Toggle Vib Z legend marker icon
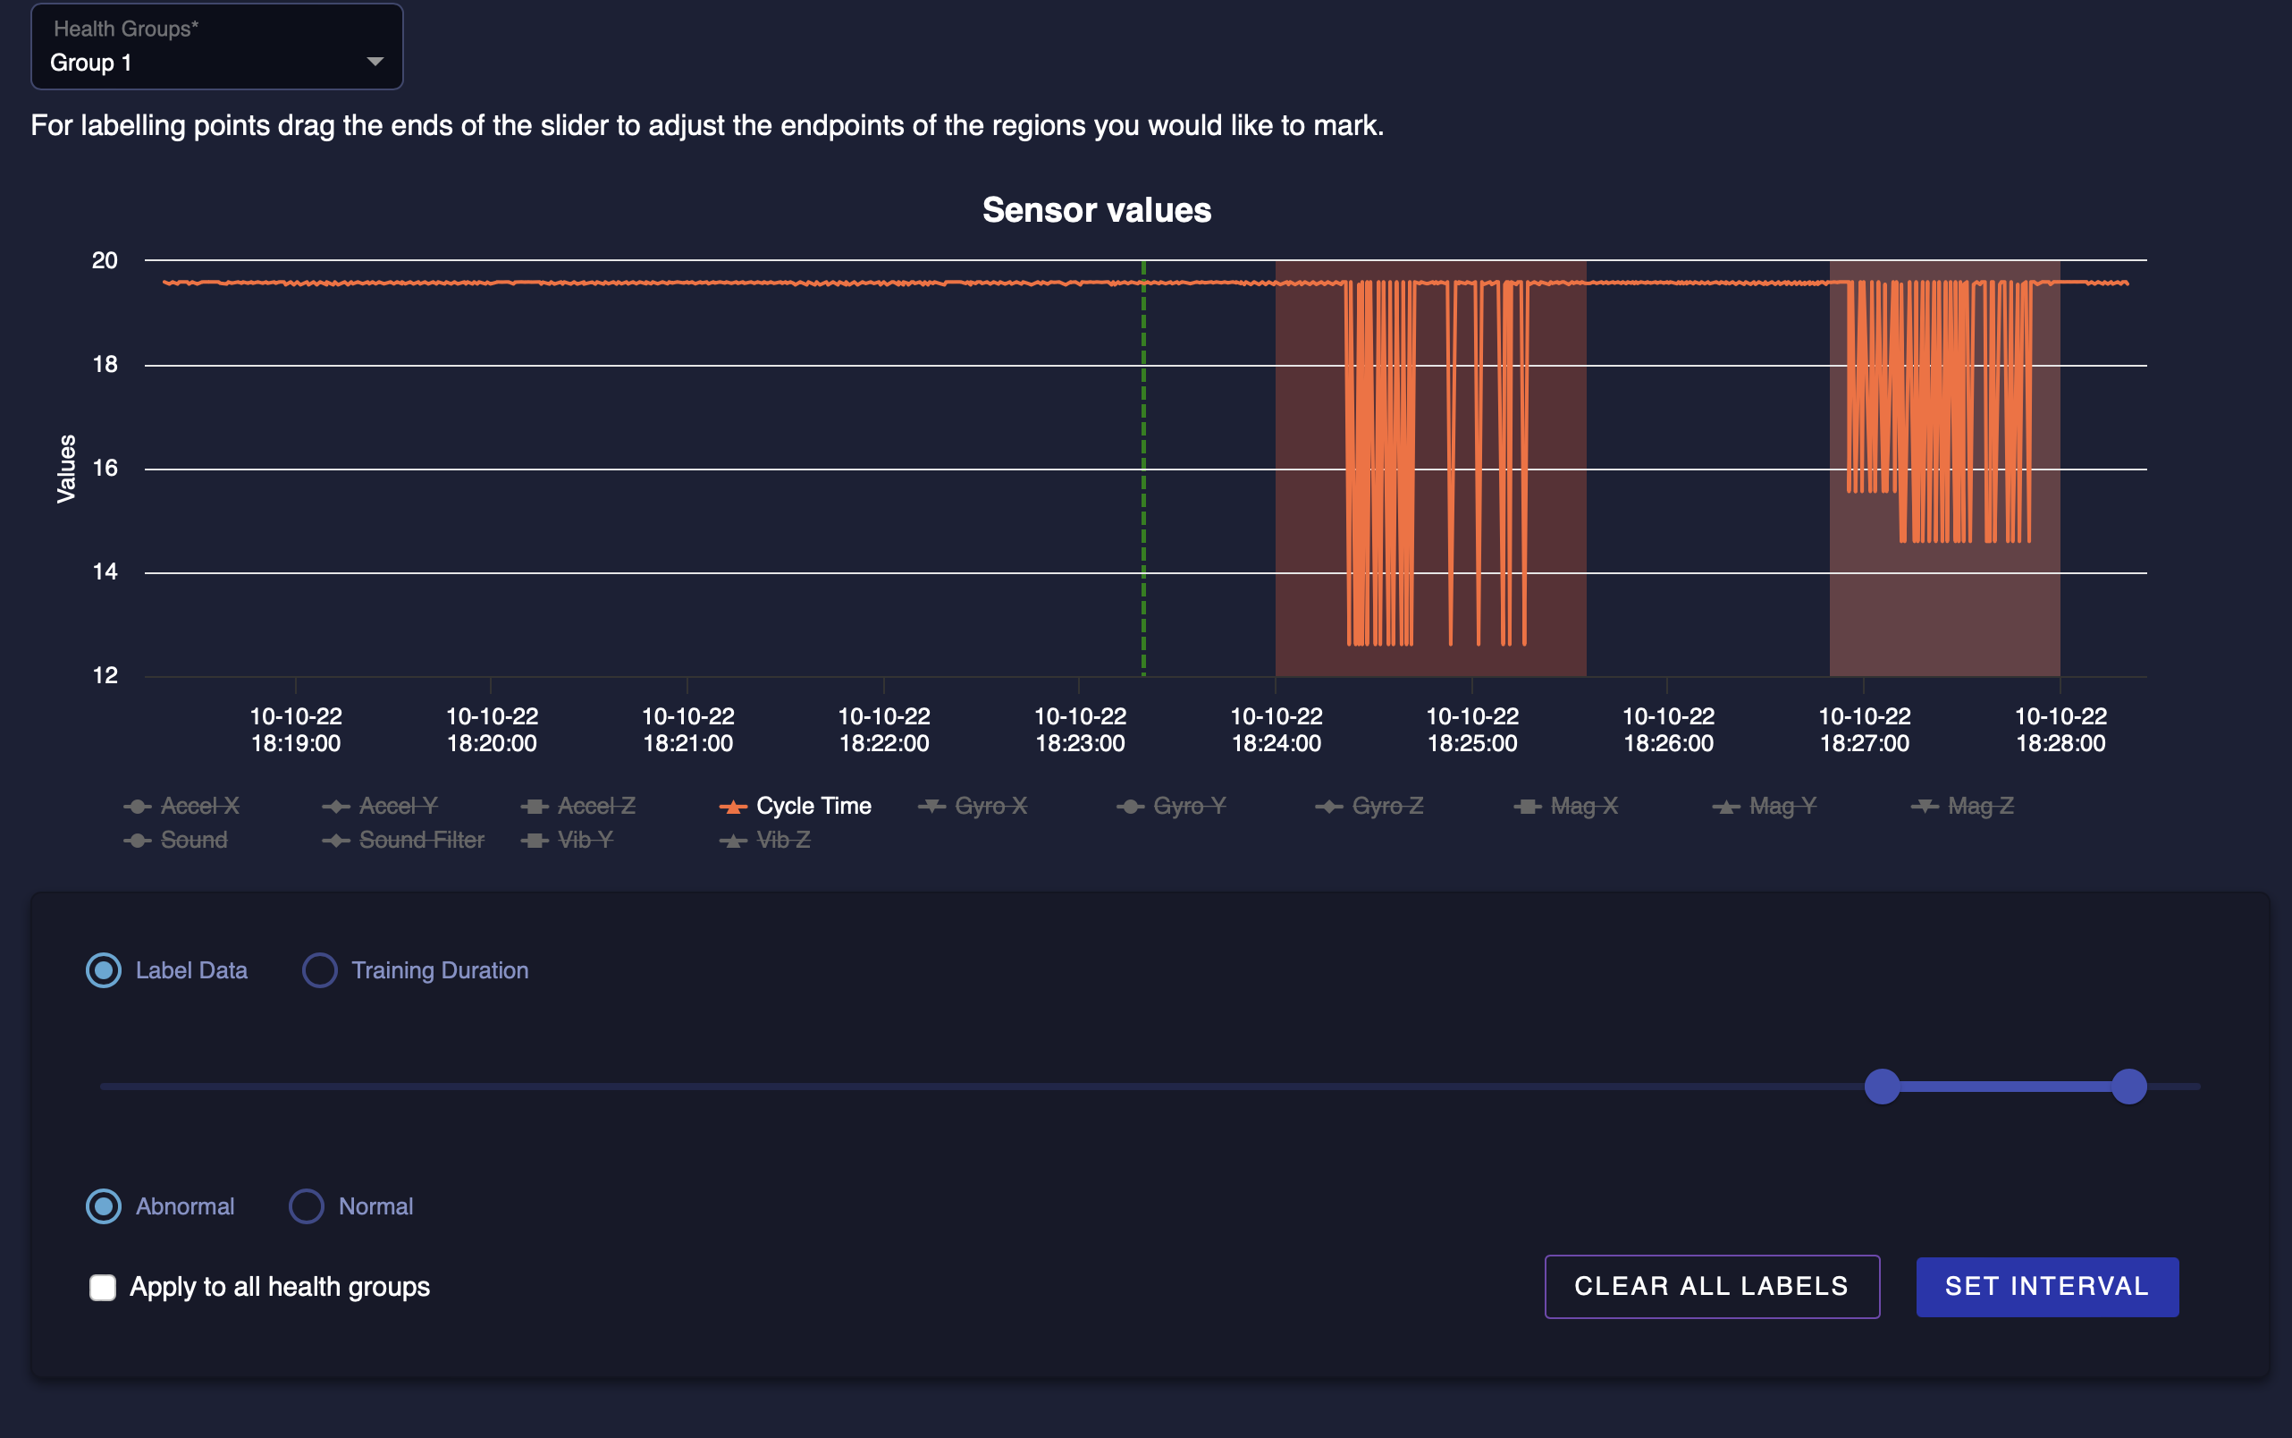The image size is (2292, 1438). click(733, 841)
